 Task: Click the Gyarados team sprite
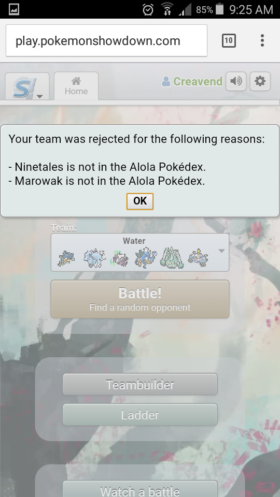point(146,258)
